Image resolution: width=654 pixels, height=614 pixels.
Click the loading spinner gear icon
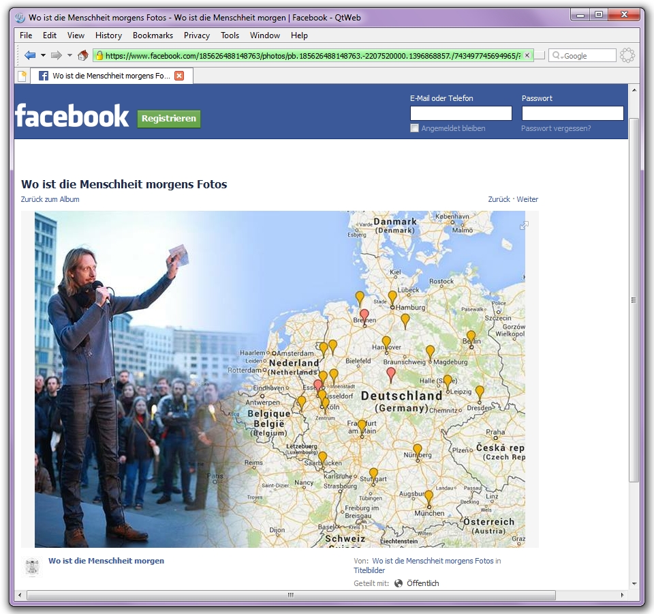click(627, 55)
